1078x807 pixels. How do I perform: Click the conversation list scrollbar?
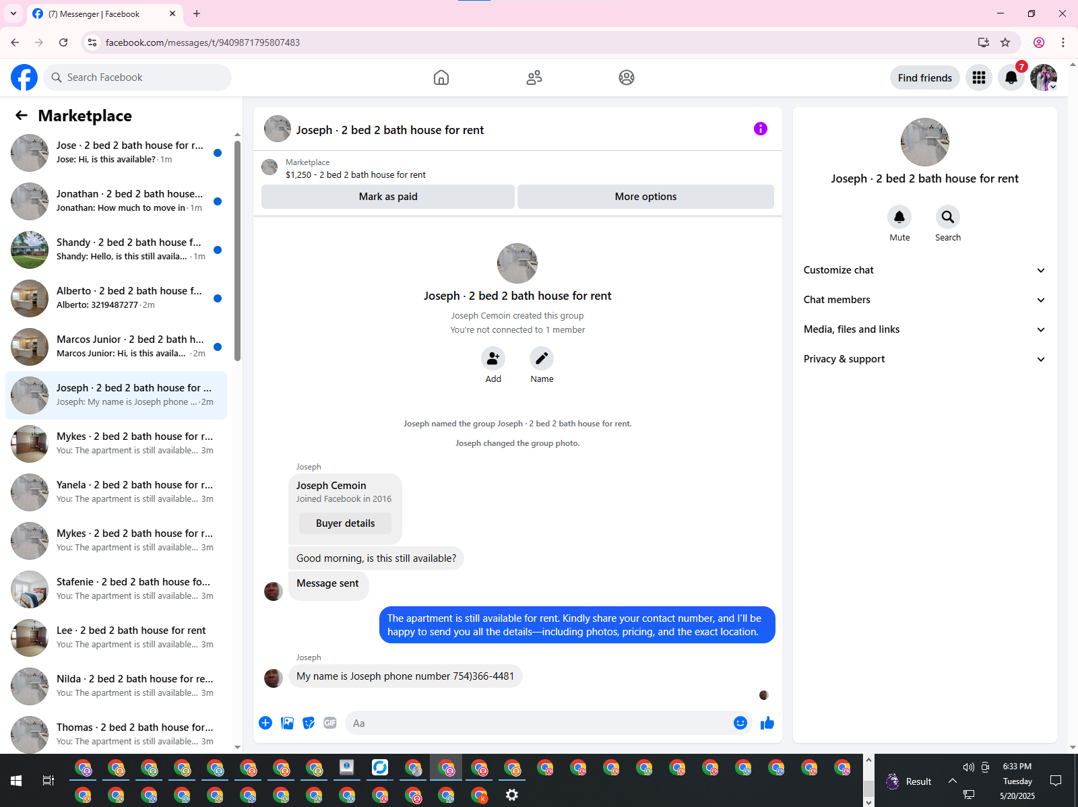click(237, 251)
